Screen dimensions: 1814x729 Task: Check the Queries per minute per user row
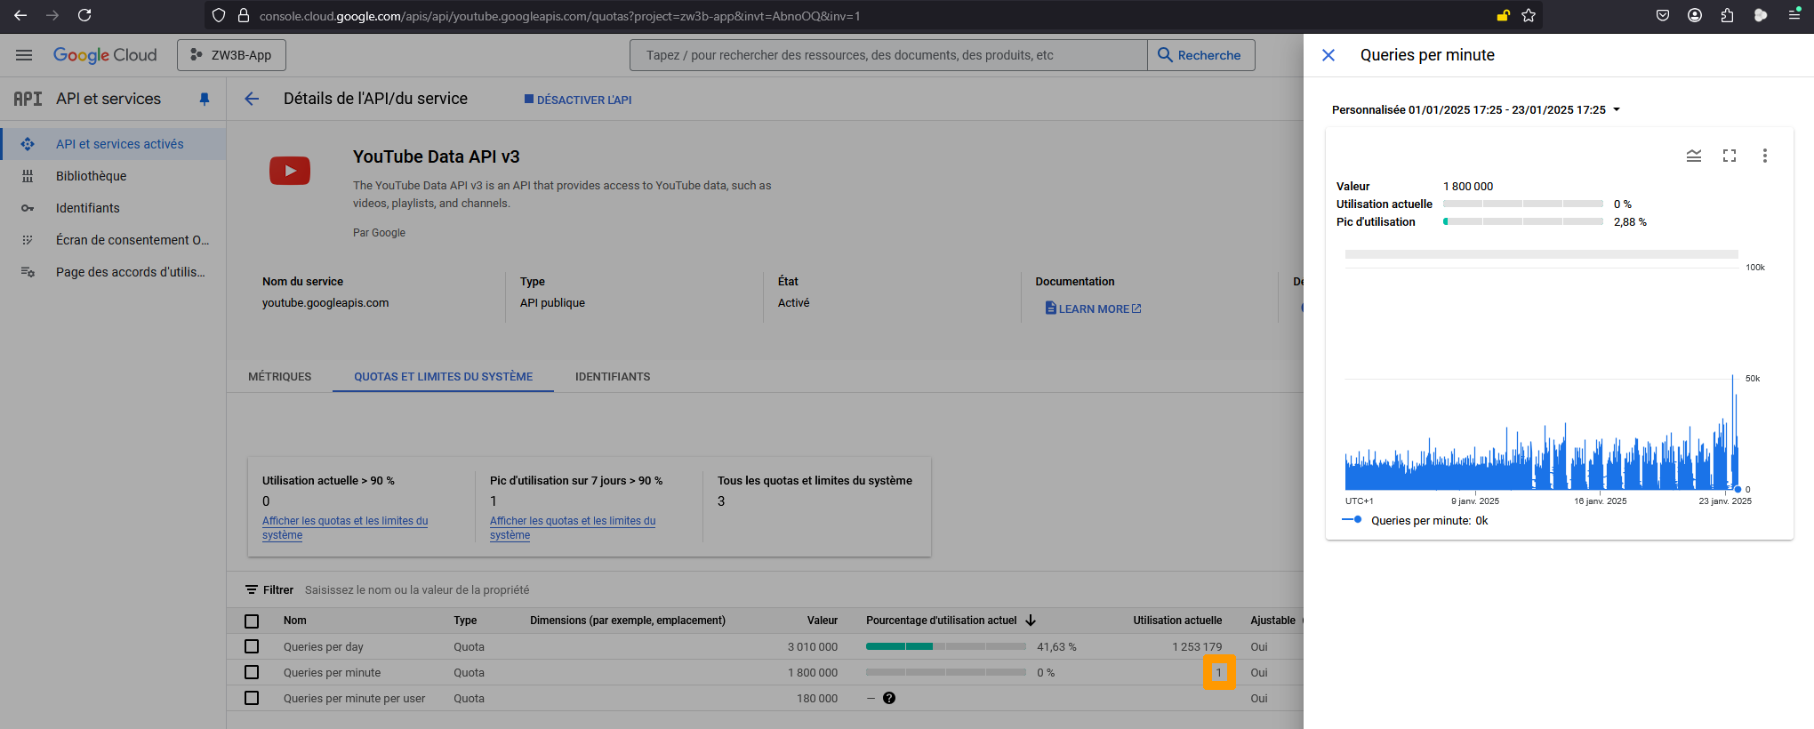[x=252, y=698]
